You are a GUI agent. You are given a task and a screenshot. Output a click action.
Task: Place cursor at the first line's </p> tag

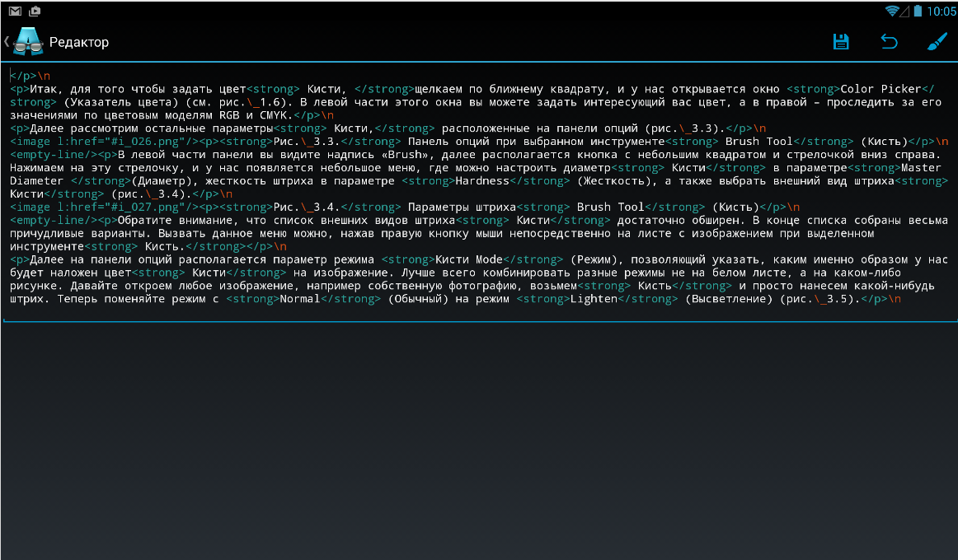click(x=23, y=77)
